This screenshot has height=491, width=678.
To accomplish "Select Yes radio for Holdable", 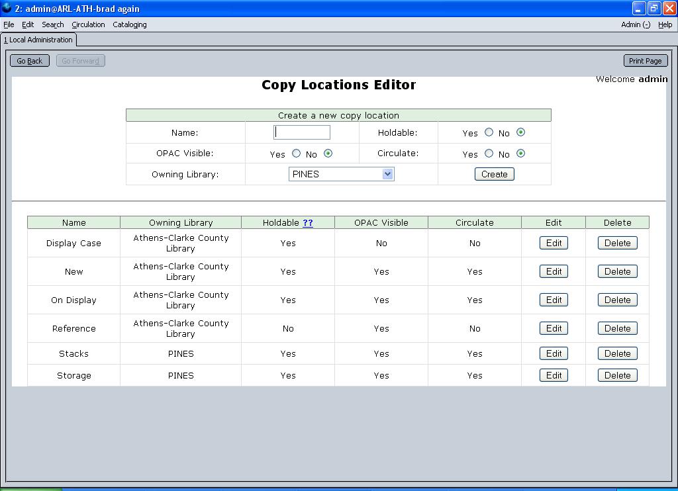I will coord(489,132).
